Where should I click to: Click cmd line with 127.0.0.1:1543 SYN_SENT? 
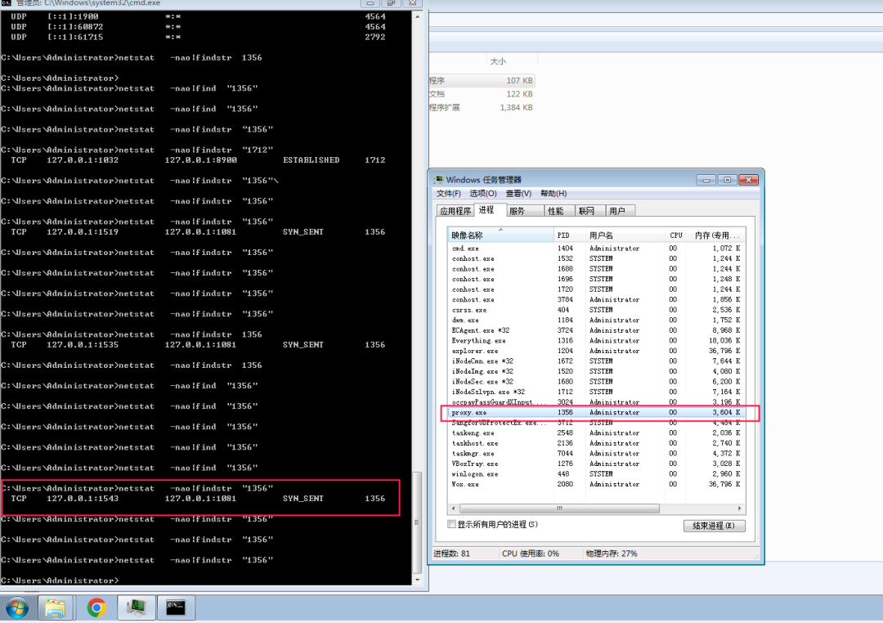tap(198, 499)
